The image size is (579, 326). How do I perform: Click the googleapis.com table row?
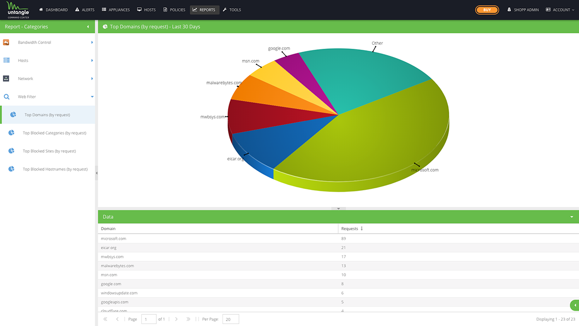click(x=338, y=302)
